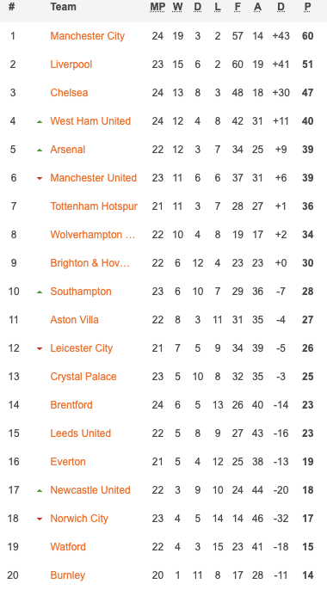This screenshot has height=590, width=327.
Task: Go to the Burnley team page
Action: (68, 575)
